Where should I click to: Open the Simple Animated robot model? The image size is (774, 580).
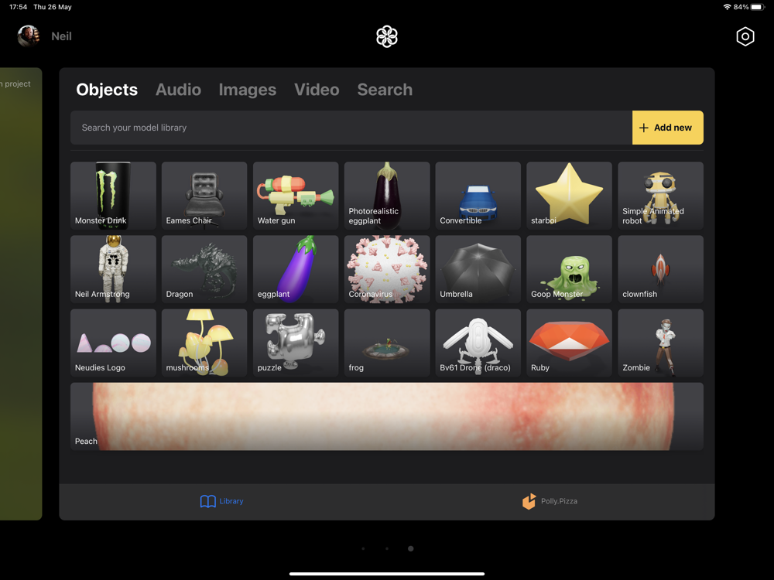click(660, 196)
